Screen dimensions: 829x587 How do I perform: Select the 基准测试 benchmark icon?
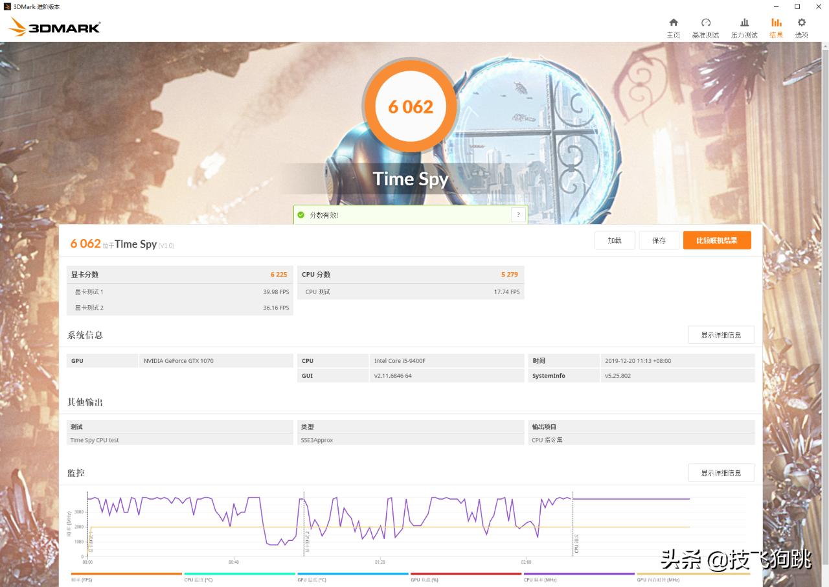[705, 26]
